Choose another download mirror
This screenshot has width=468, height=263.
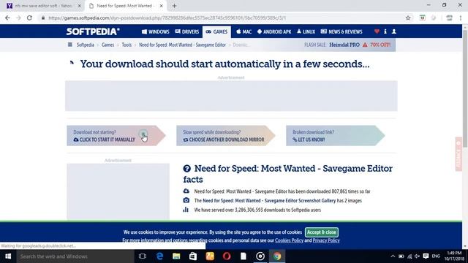(x=225, y=136)
